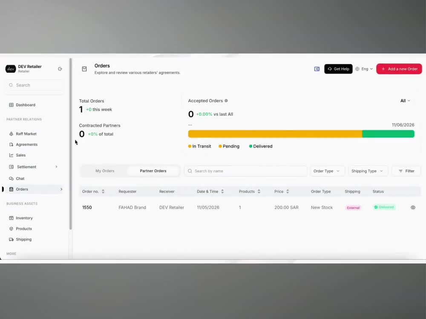
Task: Click the green Delivered progress segment
Action: tap(388, 134)
